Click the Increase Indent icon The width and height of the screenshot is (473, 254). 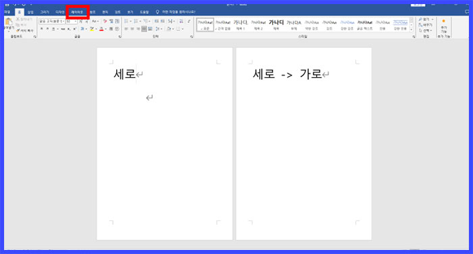coord(163,21)
